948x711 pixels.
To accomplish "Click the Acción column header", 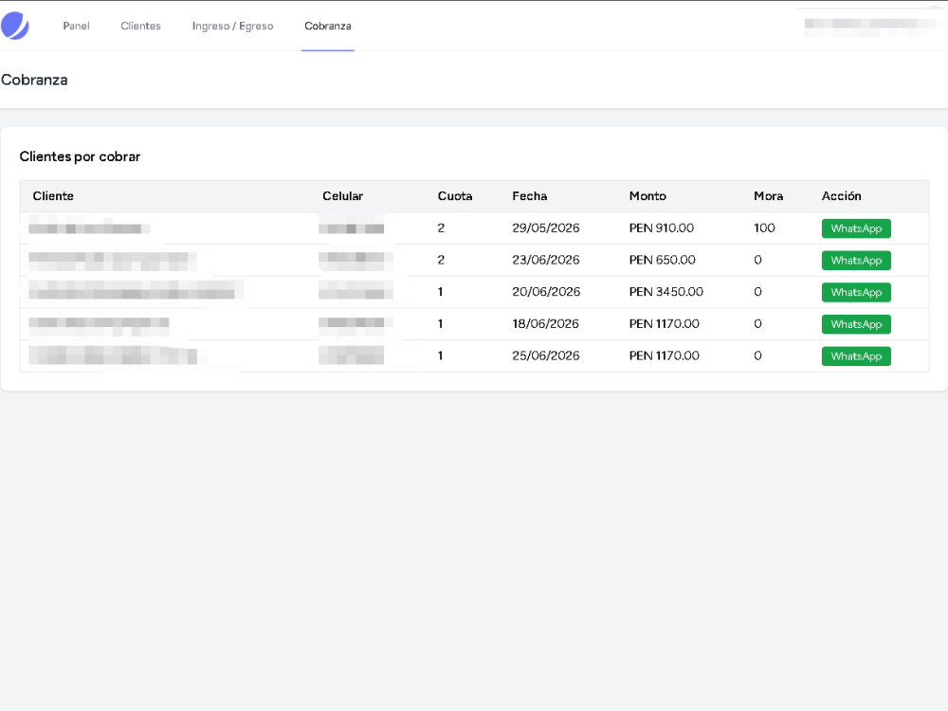I will coord(841,196).
